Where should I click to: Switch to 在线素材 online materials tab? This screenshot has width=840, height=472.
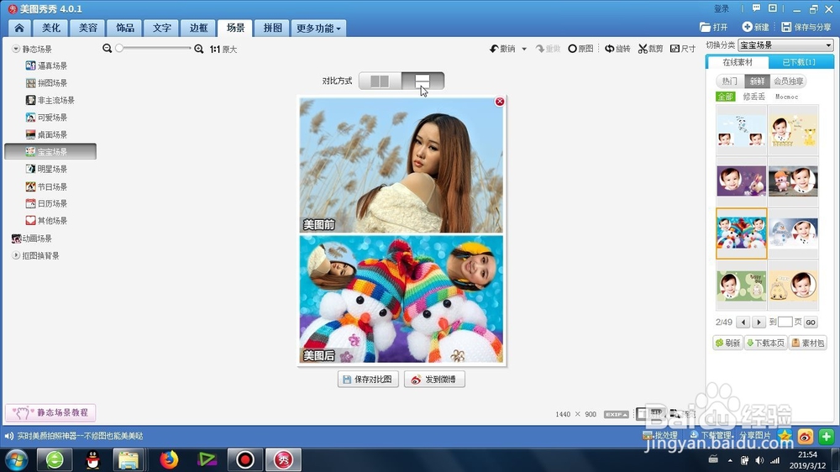click(738, 62)
